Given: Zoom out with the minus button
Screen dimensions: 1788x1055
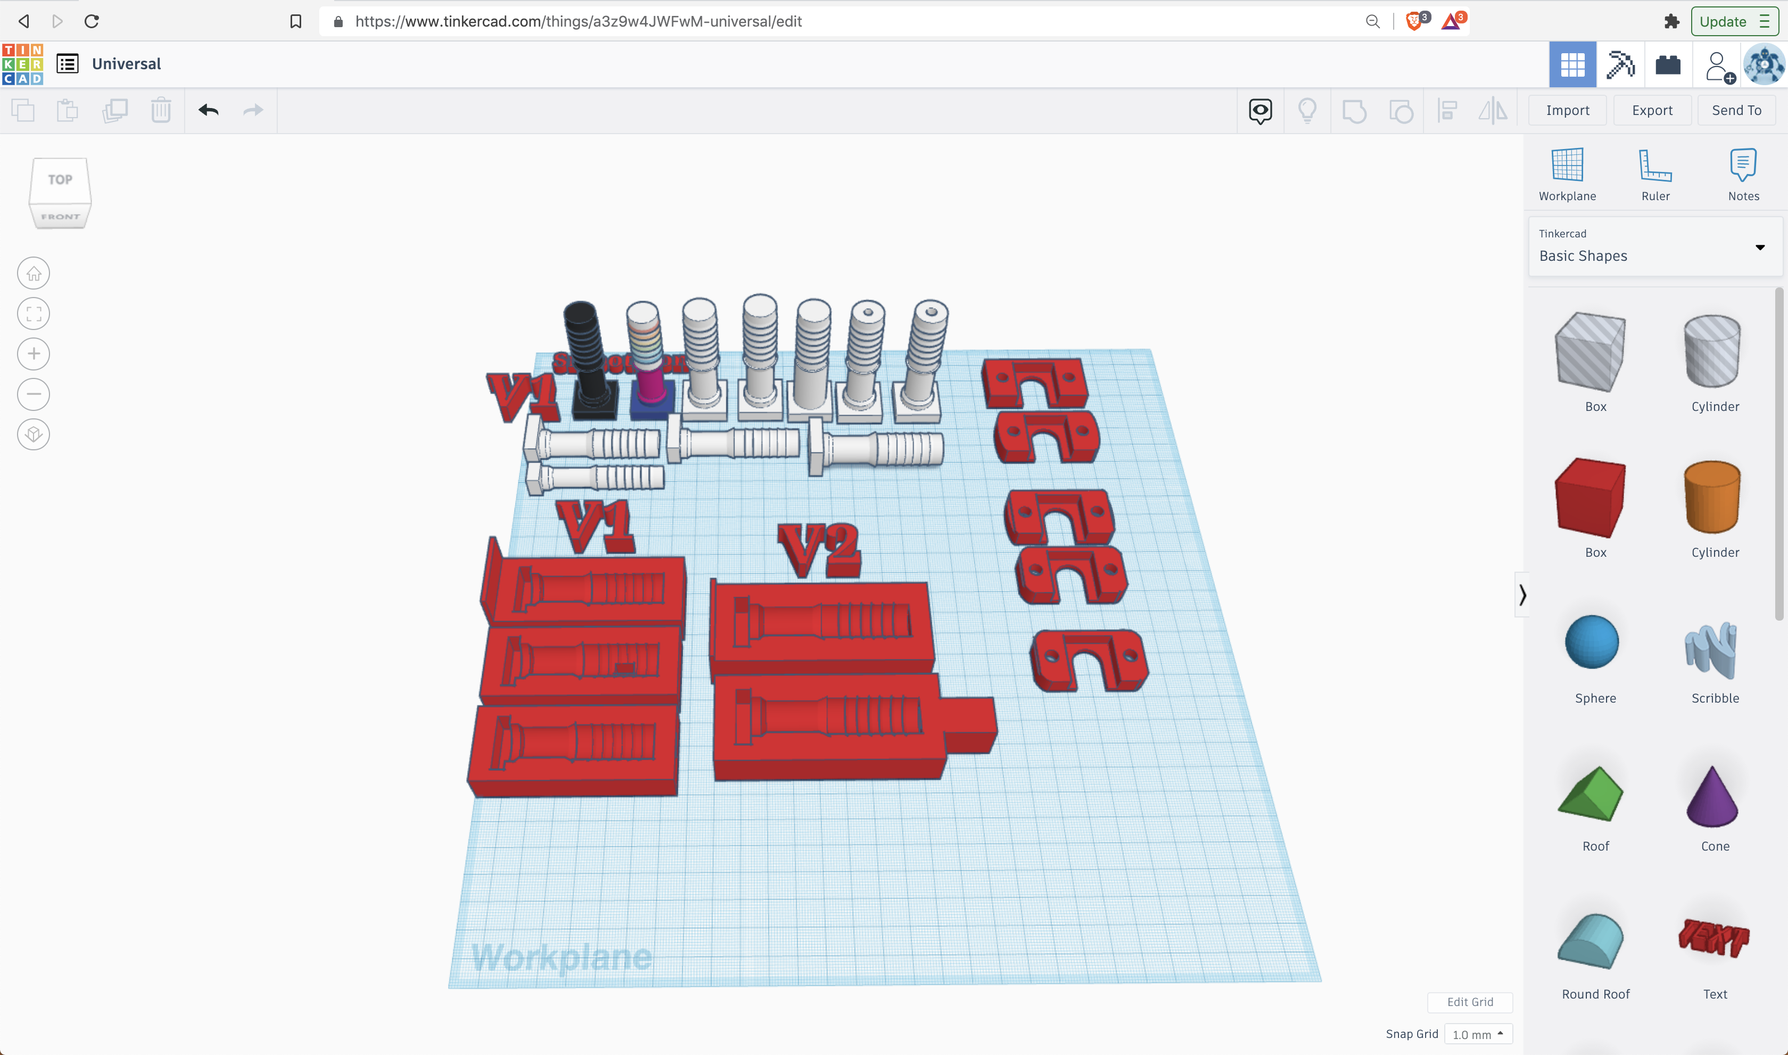Looking at the screenshot, I should point(34,394).
